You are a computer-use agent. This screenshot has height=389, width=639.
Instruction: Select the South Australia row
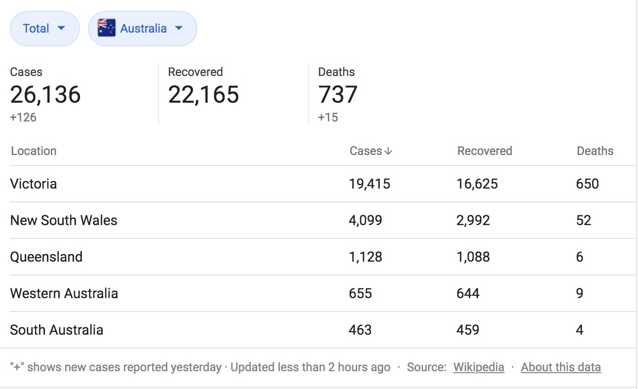(57, 330)
